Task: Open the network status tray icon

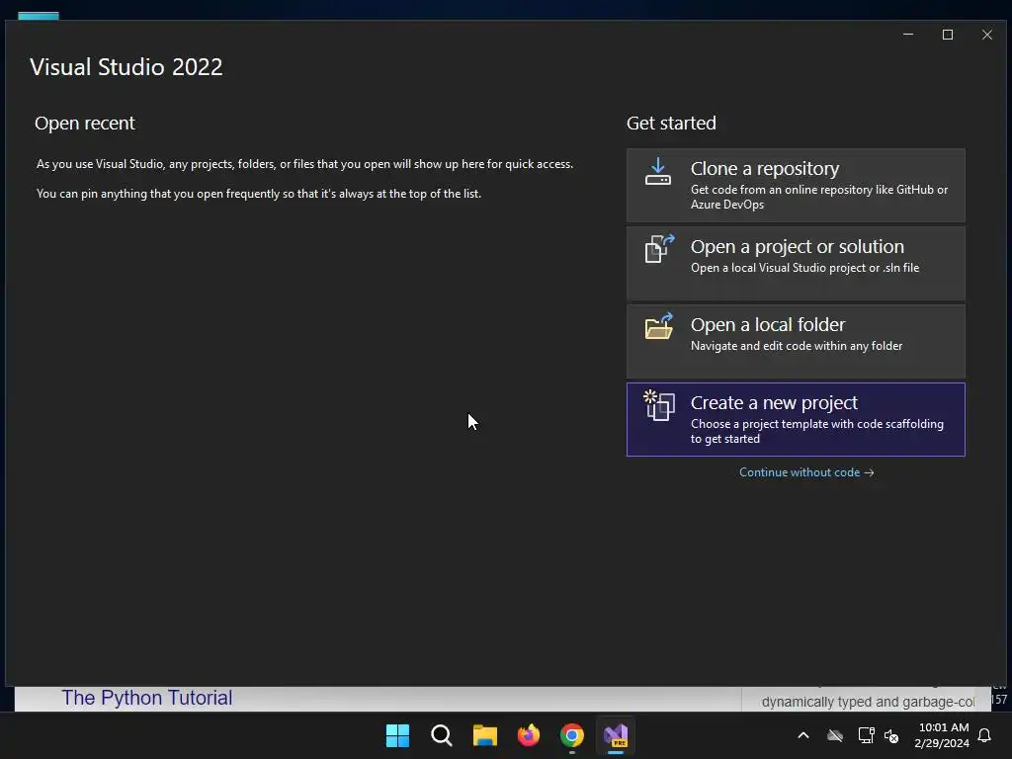Action: pos(866,735)
